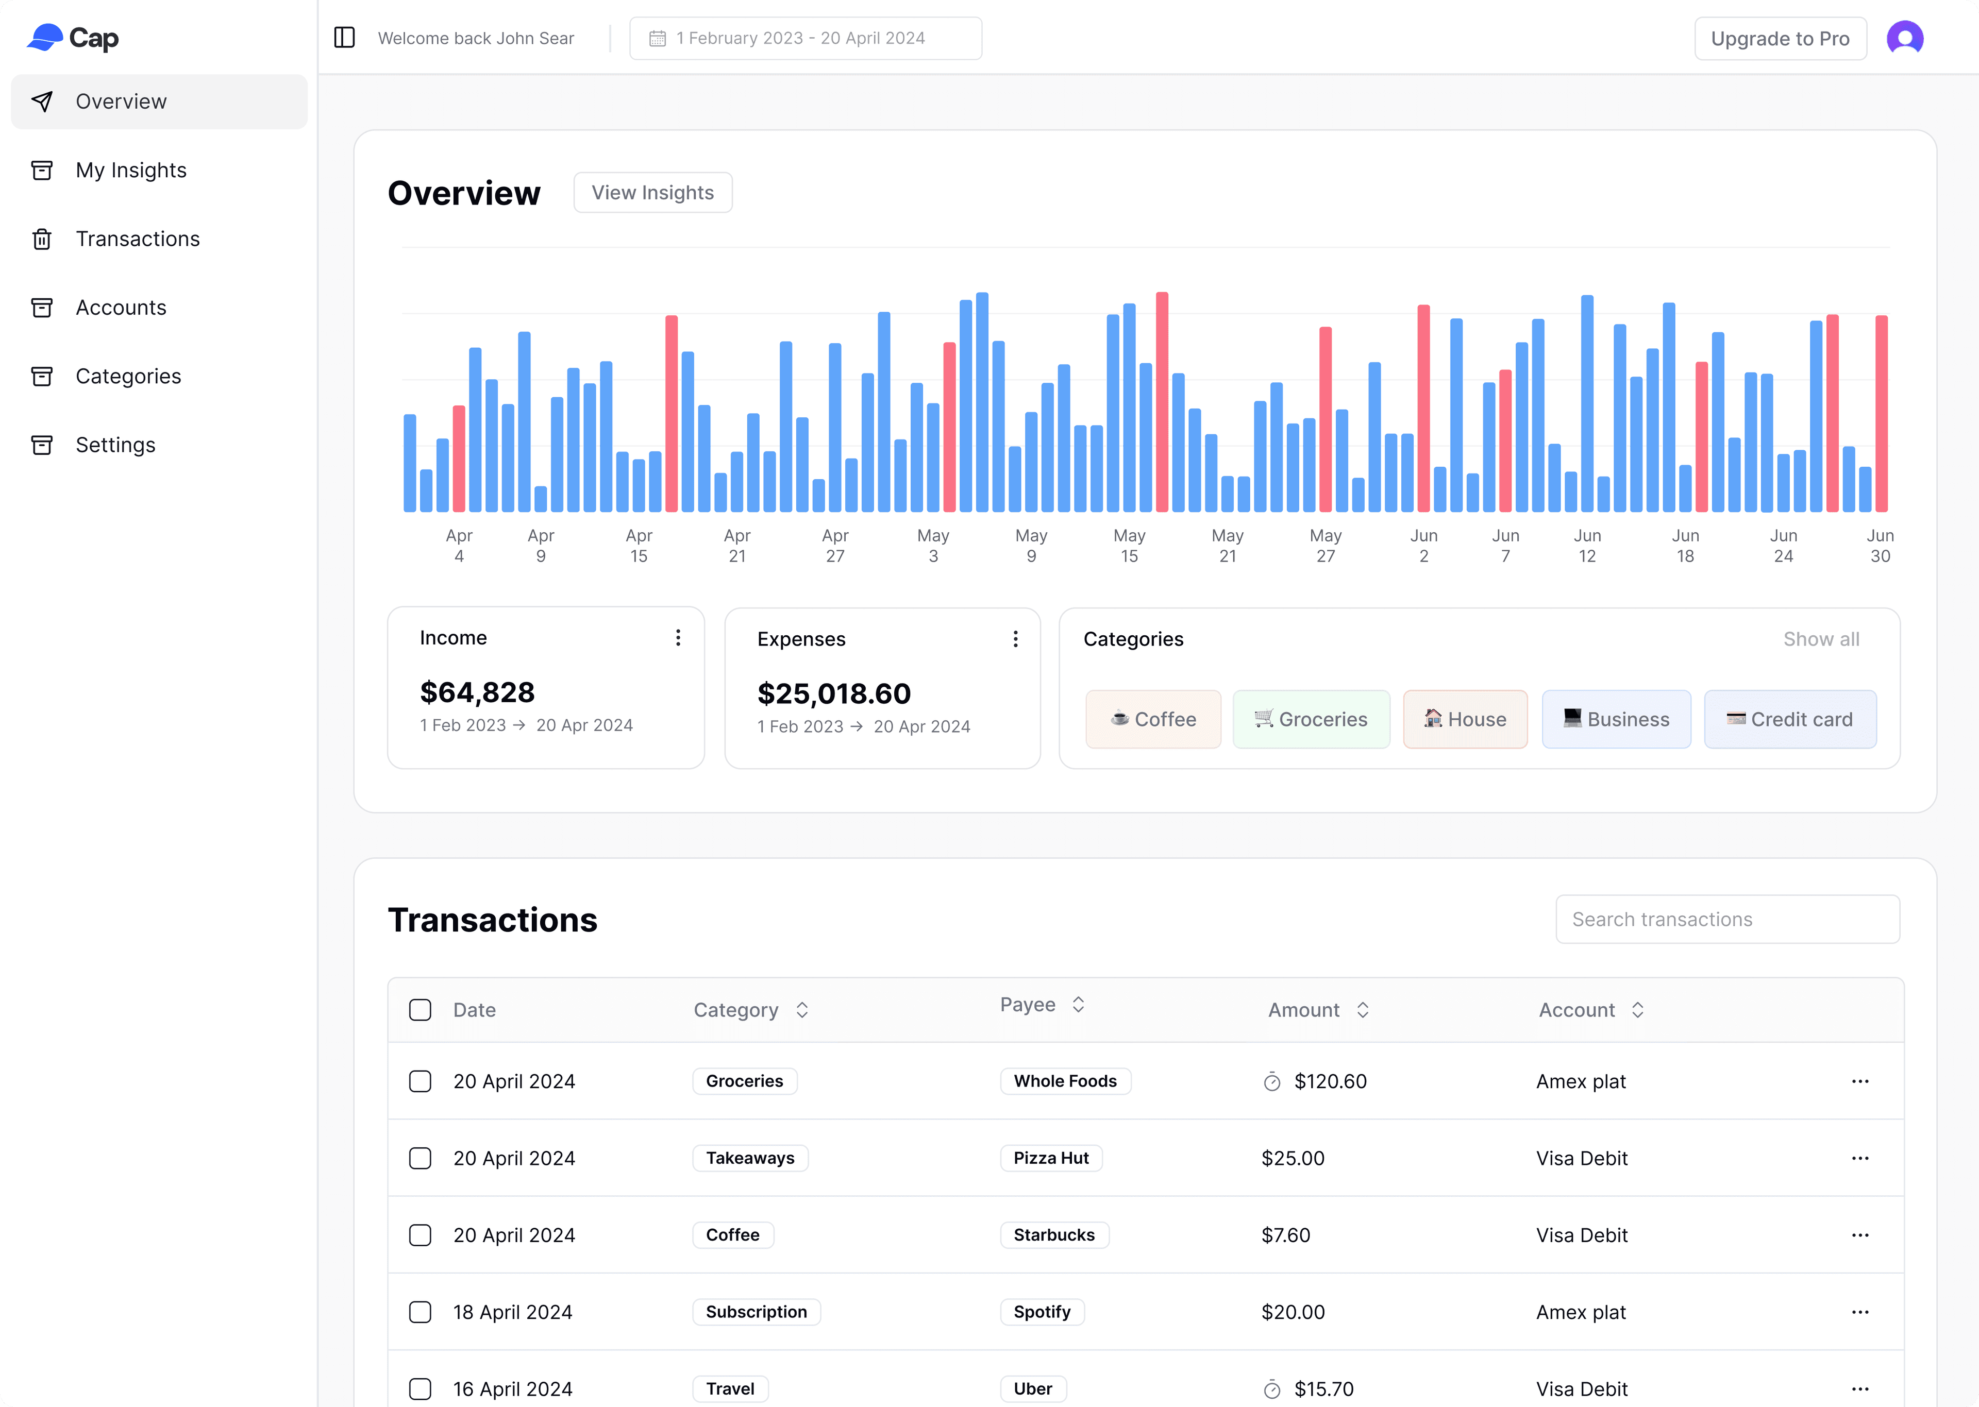
Task: Sort by Payee column arrows
Action: point(1078,1004)
